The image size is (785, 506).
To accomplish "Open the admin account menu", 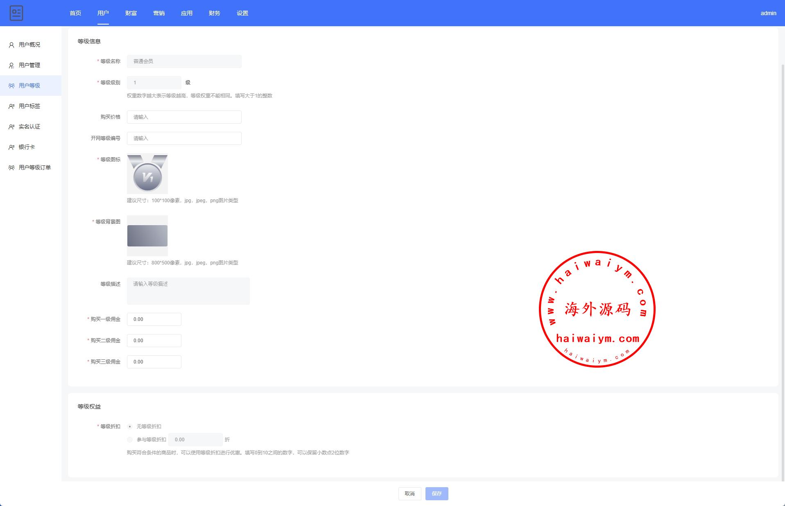I will (x=768, y=13).
